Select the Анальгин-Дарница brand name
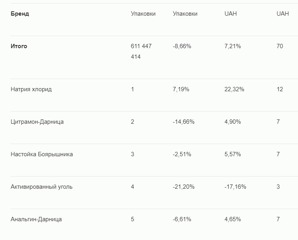Image resolution: width=298 pixels, height=240 pixels. tap(36, 219)
